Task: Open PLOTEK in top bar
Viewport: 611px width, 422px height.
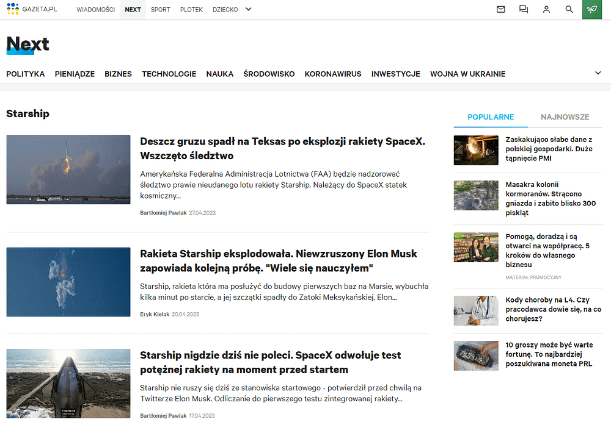Action: [x=191, y=10]
